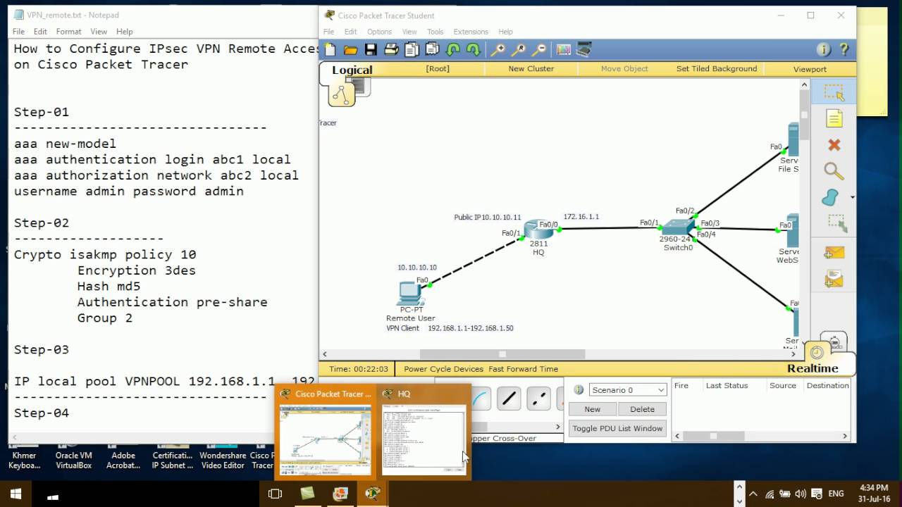Click the Zoom Out magnifier icon
This screenshot has height=507, width=902.
pyautogui.click(x=539, y=49)
